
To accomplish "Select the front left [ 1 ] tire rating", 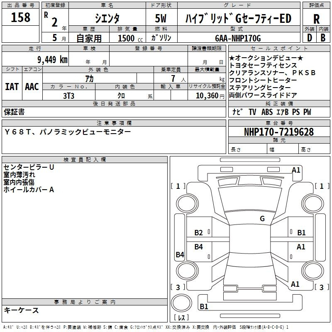I will 178,186.
